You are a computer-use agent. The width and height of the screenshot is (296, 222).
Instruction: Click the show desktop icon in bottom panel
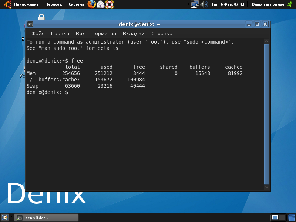tap(5, 218)
